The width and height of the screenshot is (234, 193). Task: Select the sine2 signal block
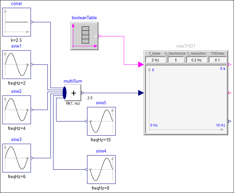coord(16,110)
